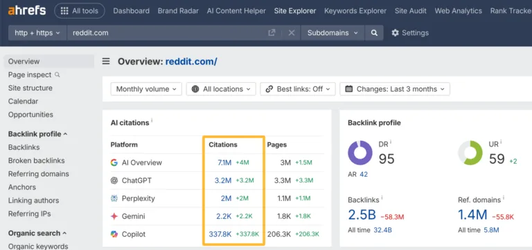This screenshot has height=250, width=532.
Task: Click the Ahrefs logo
Action: coord(27,11)
